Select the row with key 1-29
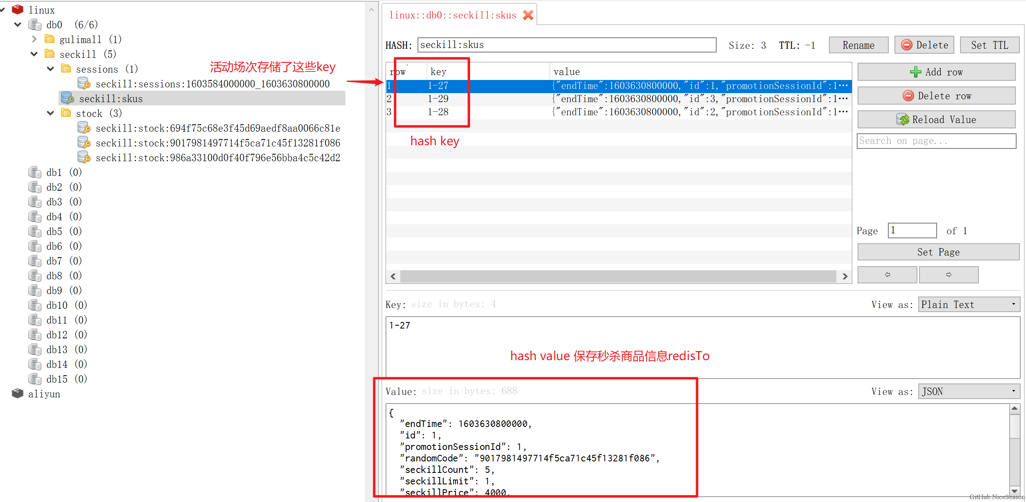Viewport: 1026px width, 502px height. tap(438, 99)
